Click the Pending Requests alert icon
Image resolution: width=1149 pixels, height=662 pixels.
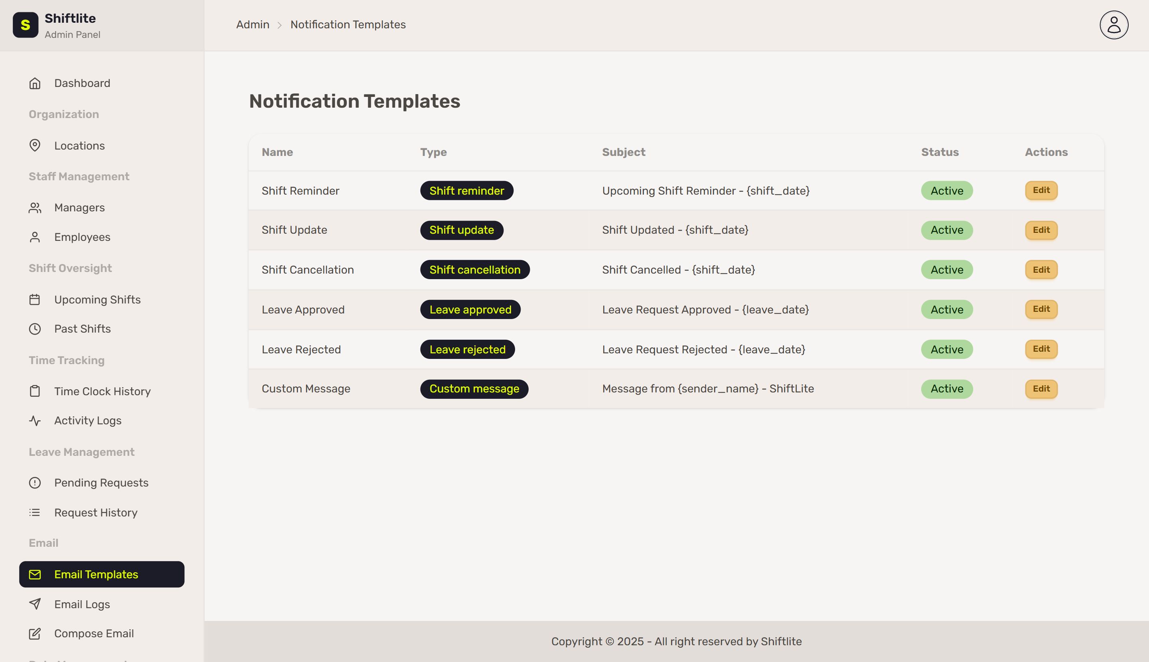pos(35,483)
